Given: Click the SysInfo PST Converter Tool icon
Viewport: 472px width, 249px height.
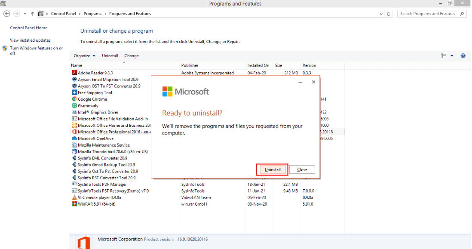Looking at the screenshot, I should tap(74, 178).
